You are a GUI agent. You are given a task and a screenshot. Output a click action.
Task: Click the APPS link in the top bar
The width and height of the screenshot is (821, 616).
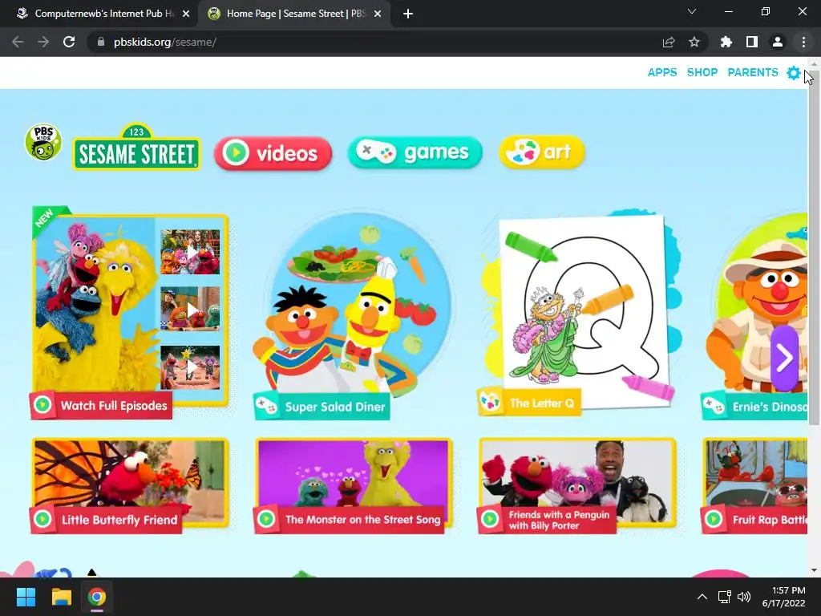point(661,72)
